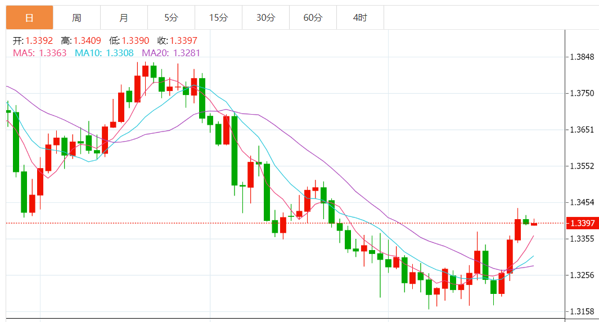Choose the 60分 chart interval
599x322 pixels.
pos(313,18)
